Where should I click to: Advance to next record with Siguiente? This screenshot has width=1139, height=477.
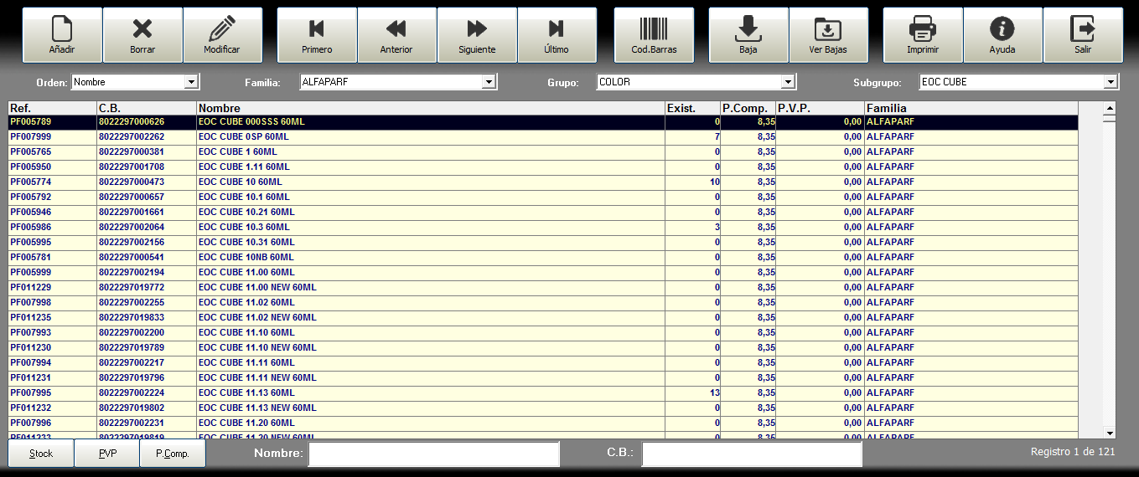pos(477,35)
